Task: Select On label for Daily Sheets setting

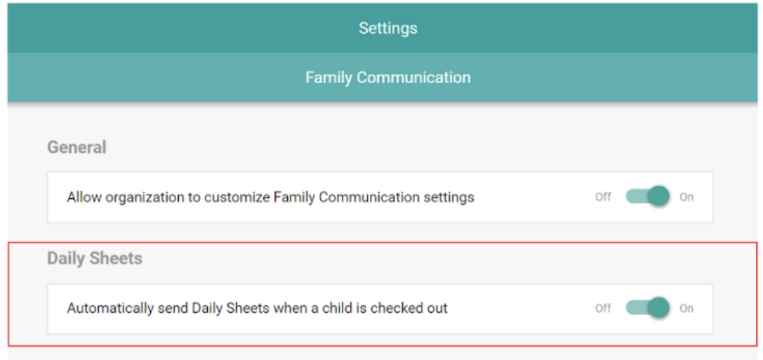Action: (686, 309)
